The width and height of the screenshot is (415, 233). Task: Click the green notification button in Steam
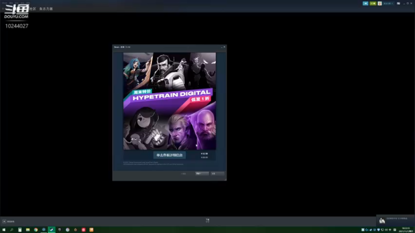pyautogui.click(x=373, y=4)
